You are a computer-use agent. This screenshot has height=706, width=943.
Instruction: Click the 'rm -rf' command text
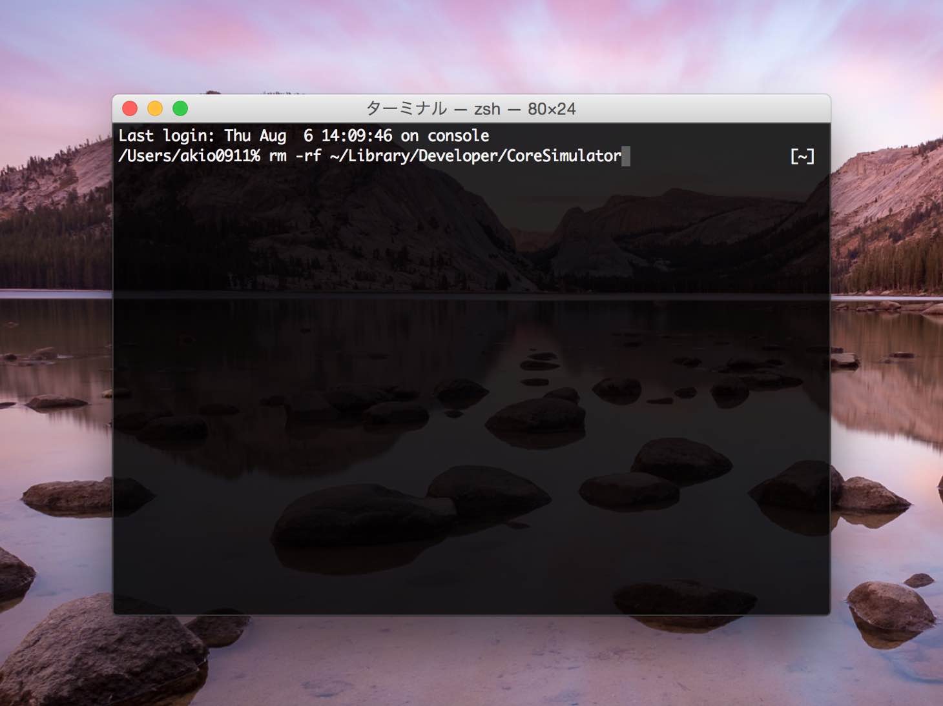[x=295, y=156]
